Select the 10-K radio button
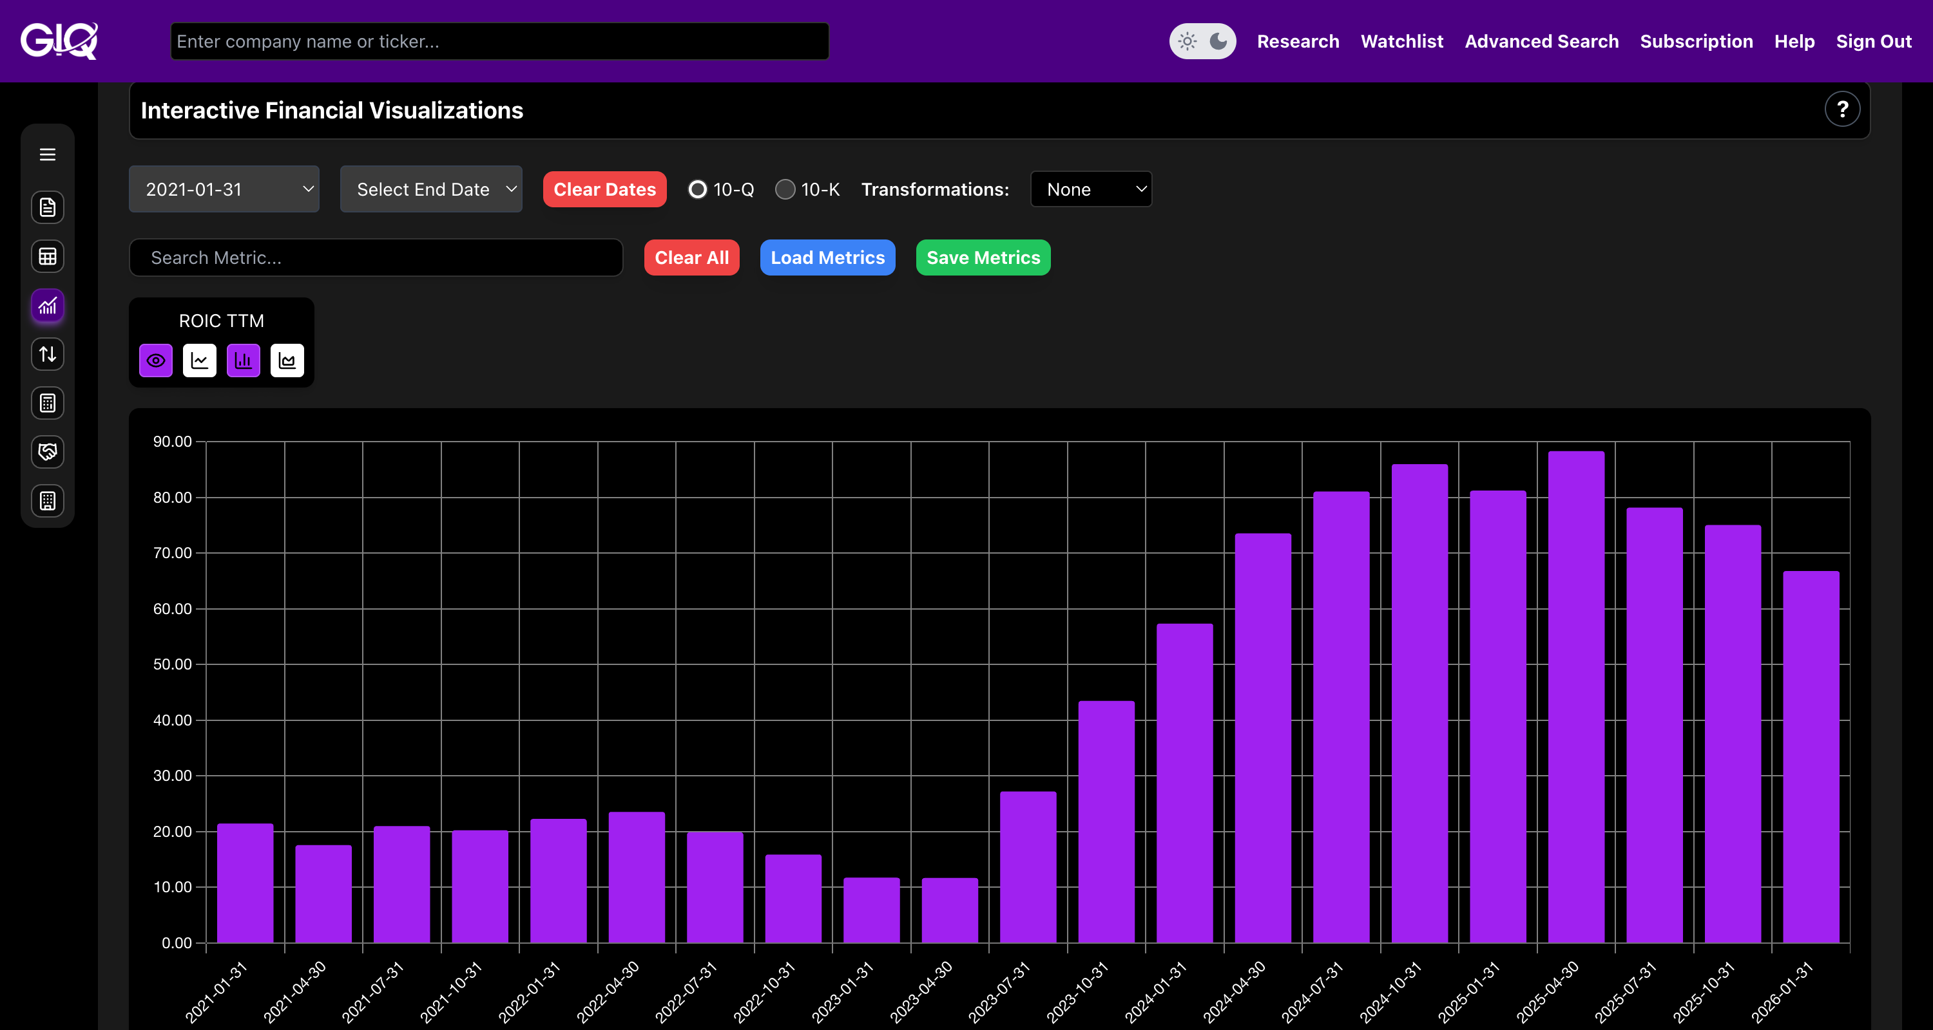1933x1030 pixels. coord(785,190)
